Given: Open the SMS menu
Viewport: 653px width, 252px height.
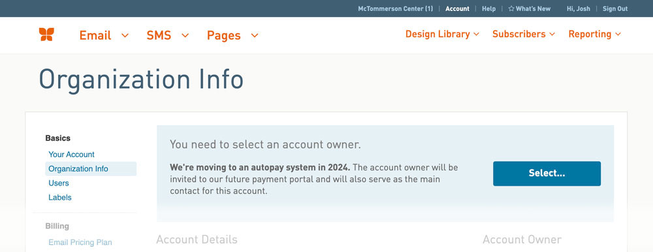Looking at the screenshot, I should pos(159,35).
